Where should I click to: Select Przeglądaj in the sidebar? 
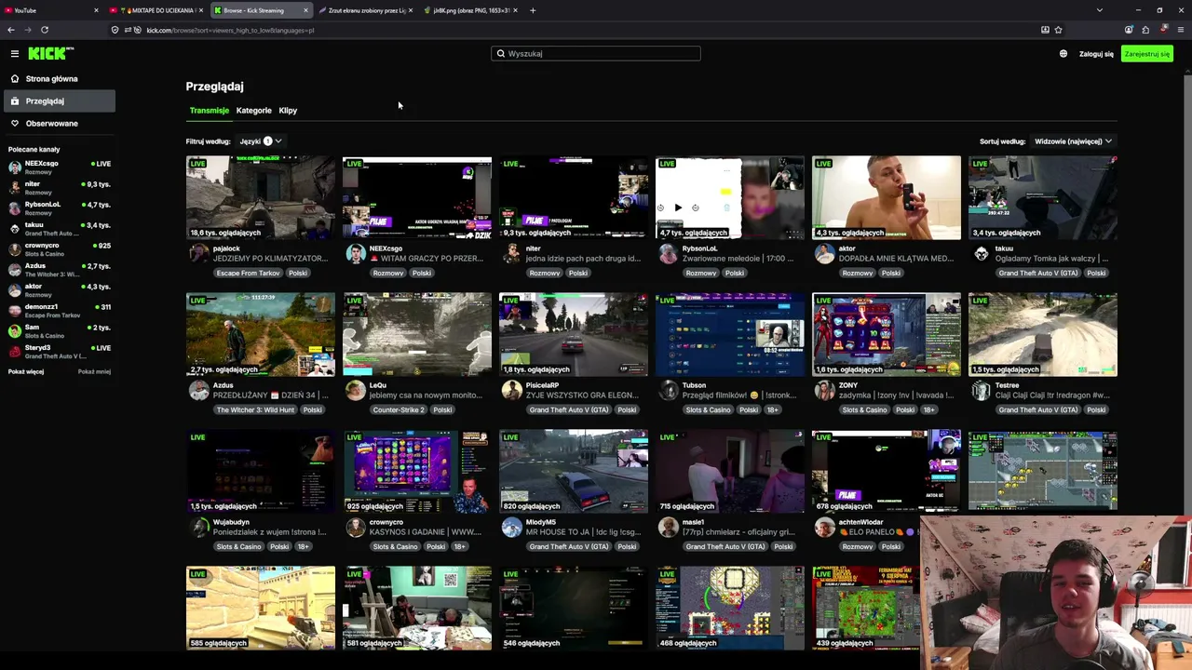[x=58, y=101]
